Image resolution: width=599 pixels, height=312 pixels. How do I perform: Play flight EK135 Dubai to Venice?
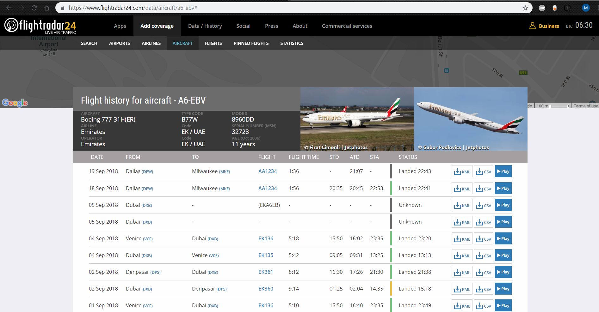pos(503,255)
